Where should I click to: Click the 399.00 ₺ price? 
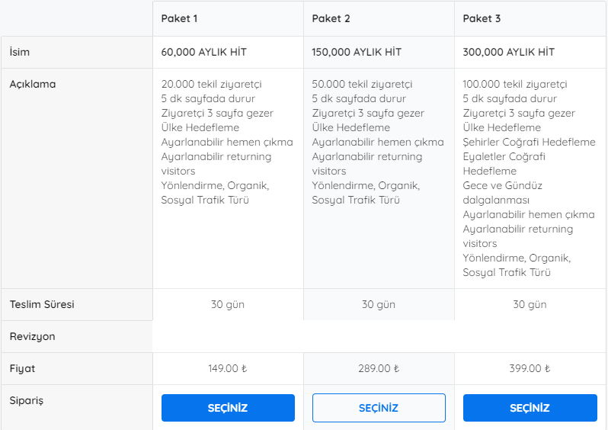[x=530, y=368]
